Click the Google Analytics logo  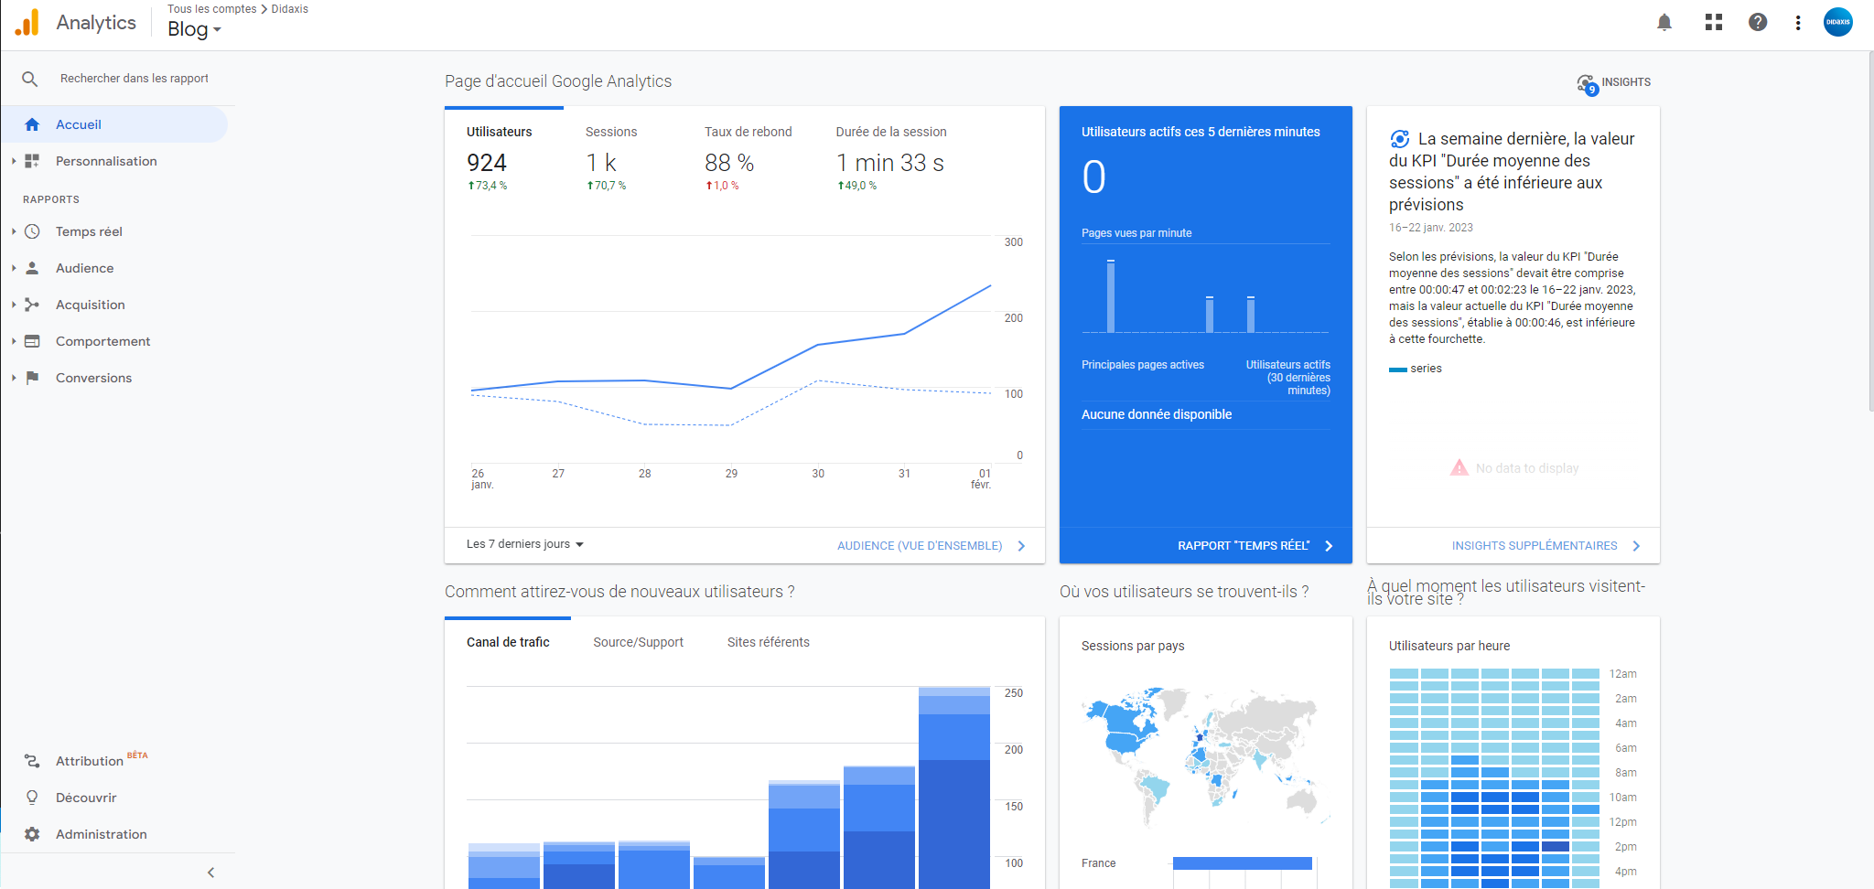pos(27,22)
